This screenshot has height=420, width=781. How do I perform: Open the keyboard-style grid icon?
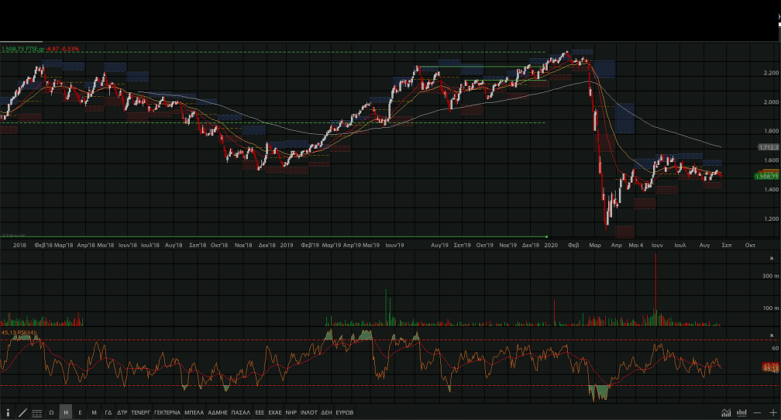[x=37, y=413]
